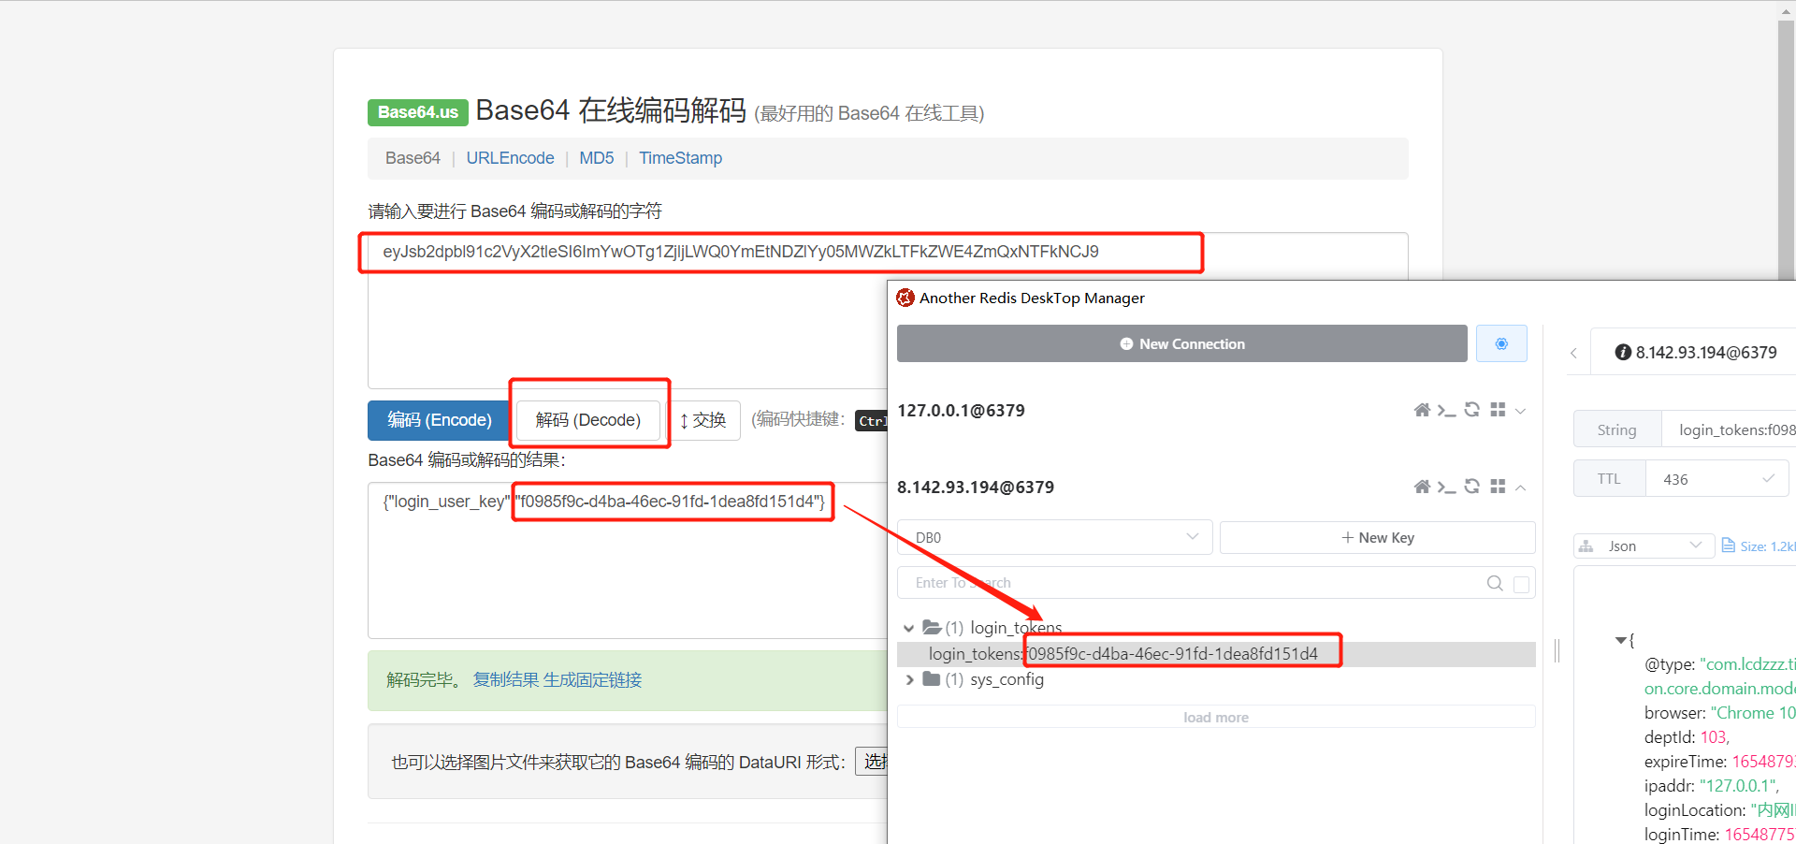Collapse the 8.142.93.194@6379 connection chevron
Viewport: 1796px width, 844px height.
pyautogui.click(x=1521, y=487)
